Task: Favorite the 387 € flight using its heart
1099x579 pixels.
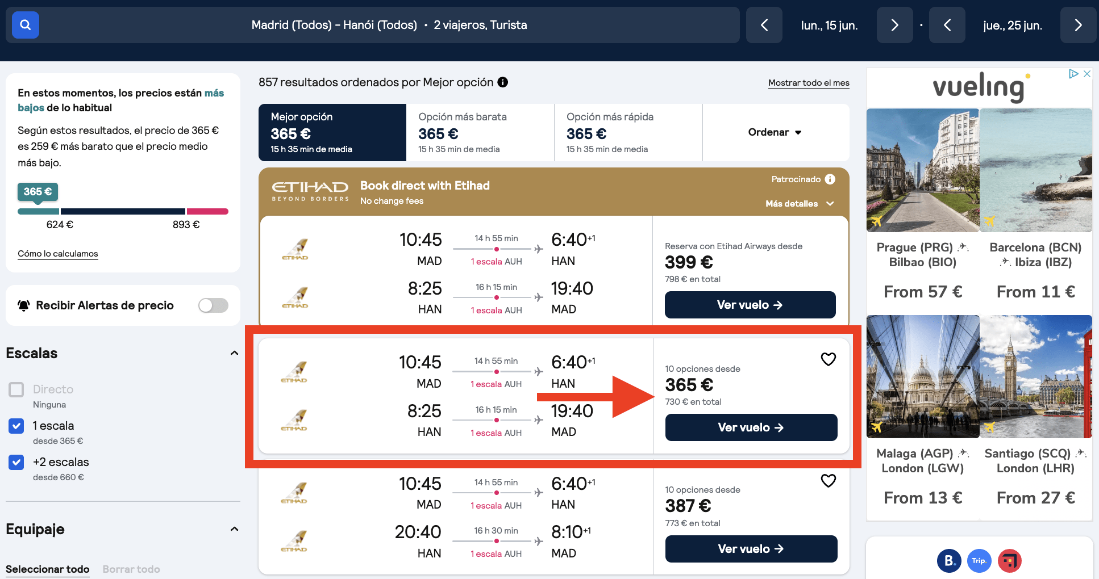Action: [x=828, y=480]
